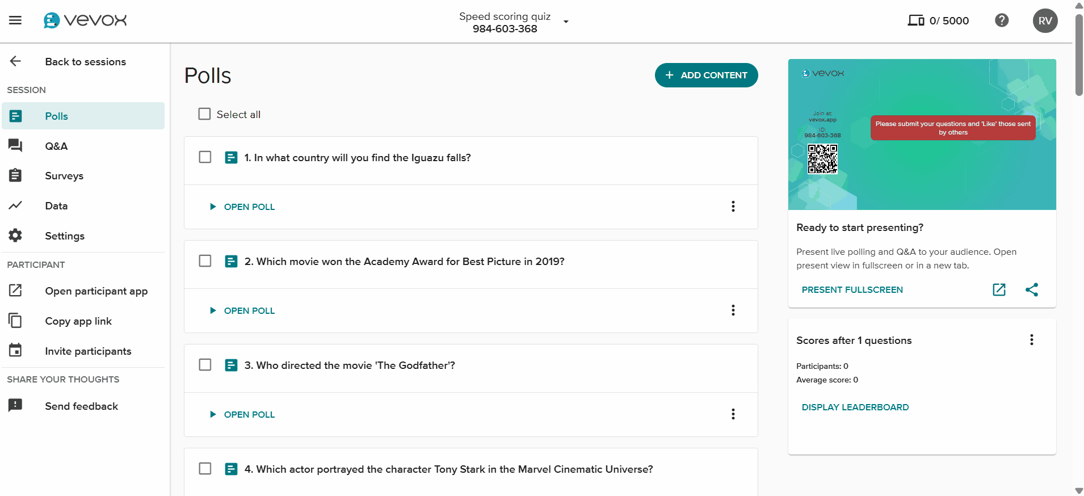Click the Data trend line icon
The width and height of the screenshot is (1084, 496).
tap(15, 205)
